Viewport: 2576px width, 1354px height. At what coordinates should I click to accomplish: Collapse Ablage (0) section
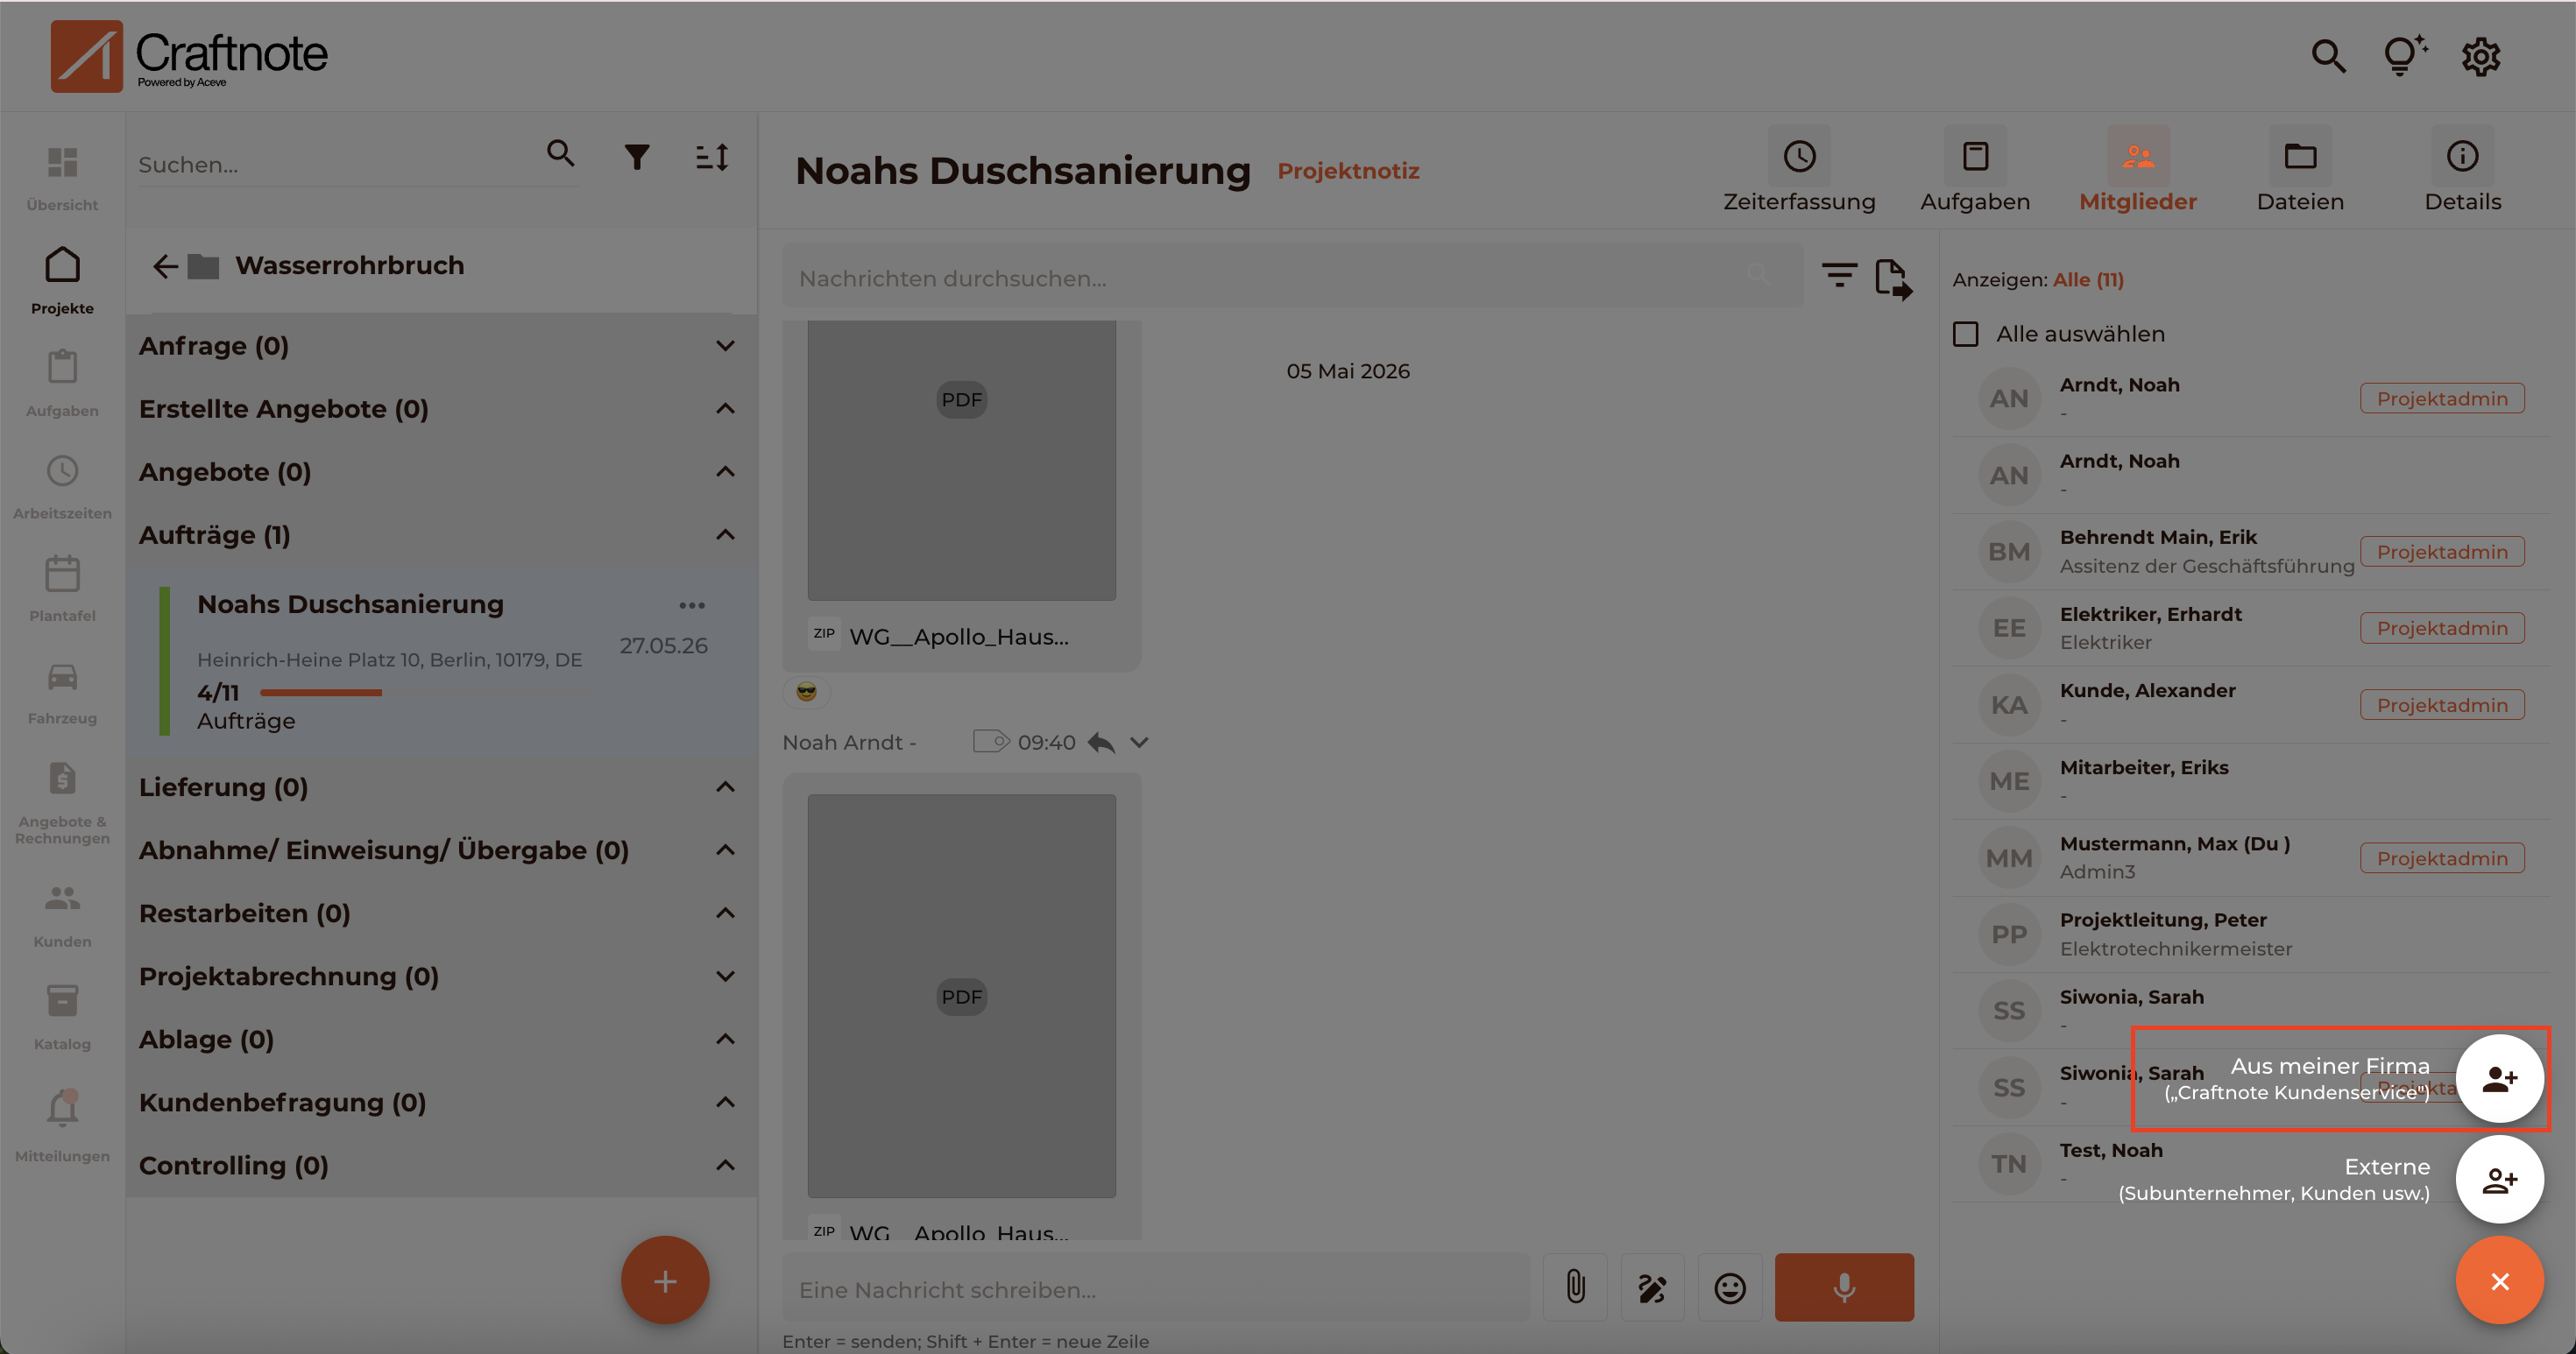coord(725,1040)
